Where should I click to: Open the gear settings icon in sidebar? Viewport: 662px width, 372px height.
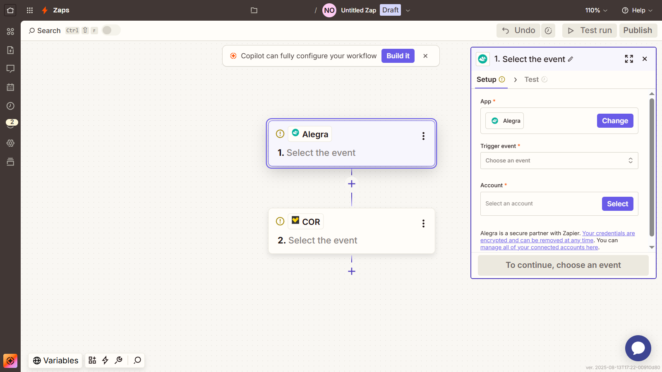pyautogui.click(x=10, y=143)
